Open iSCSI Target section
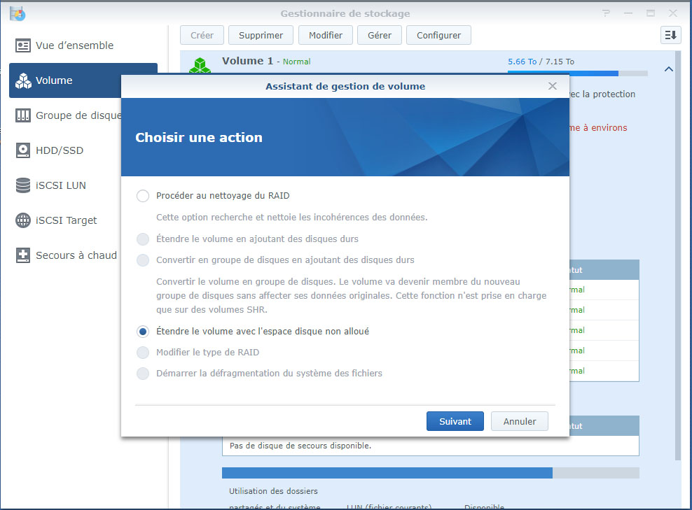The height and width of the screenshot is (510, 692). pos(65,220)
